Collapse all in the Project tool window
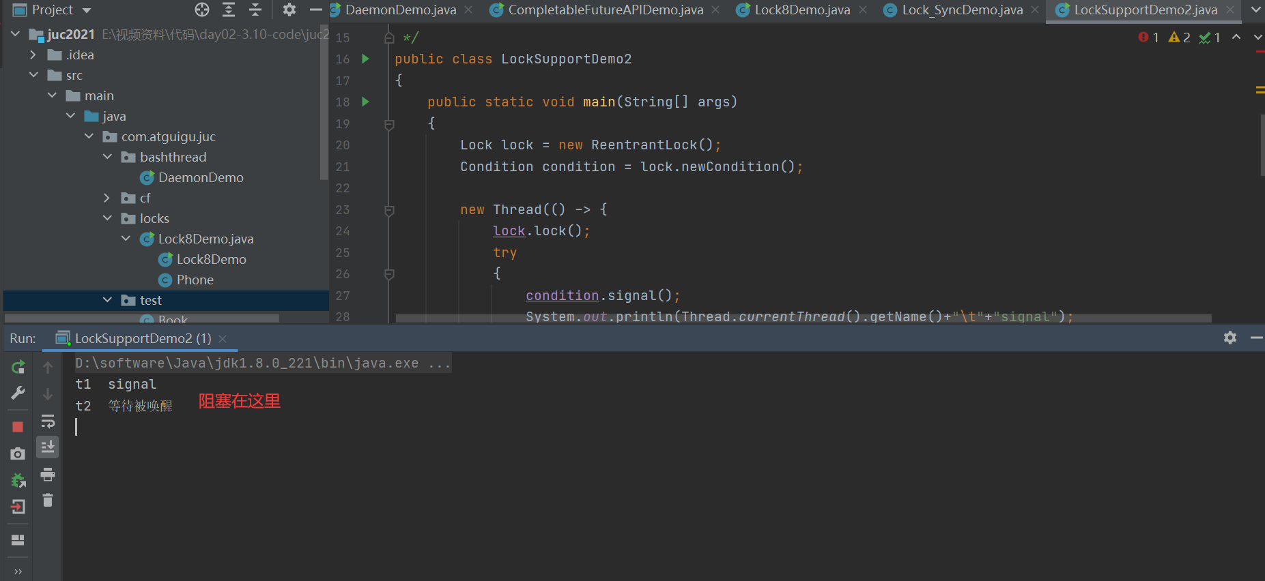The height and width of the screenshot is (581, 1265). [255, 10]
